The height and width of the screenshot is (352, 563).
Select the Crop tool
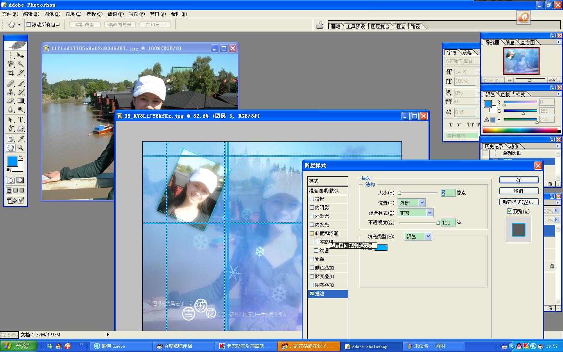pyautogui.click(x=11, y=73)
